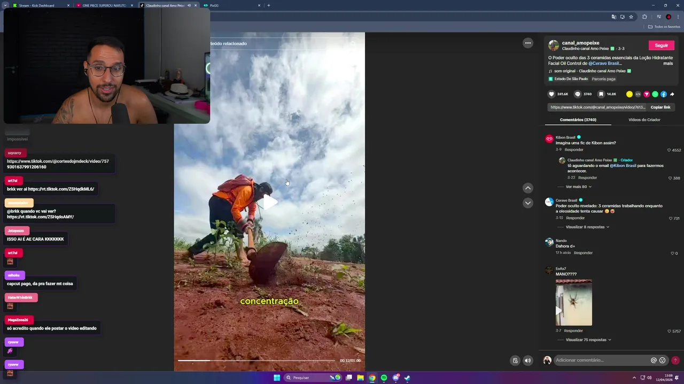Like Cerave Brasil's comment heart
684x384 pixels.
(x=671, y=219)
